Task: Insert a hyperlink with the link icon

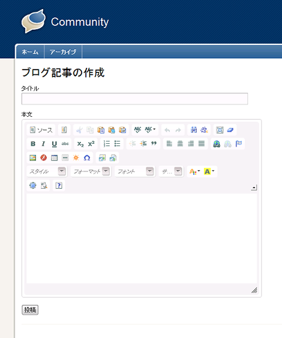Action: (x=217, y=144)
